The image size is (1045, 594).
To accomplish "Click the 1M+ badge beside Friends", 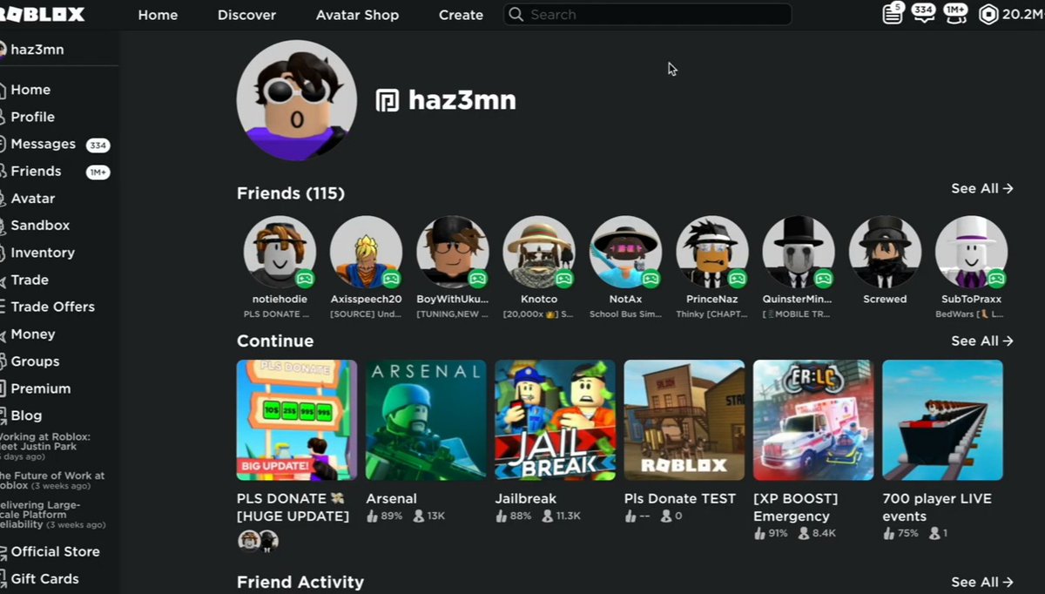I will tap(98, 172).
